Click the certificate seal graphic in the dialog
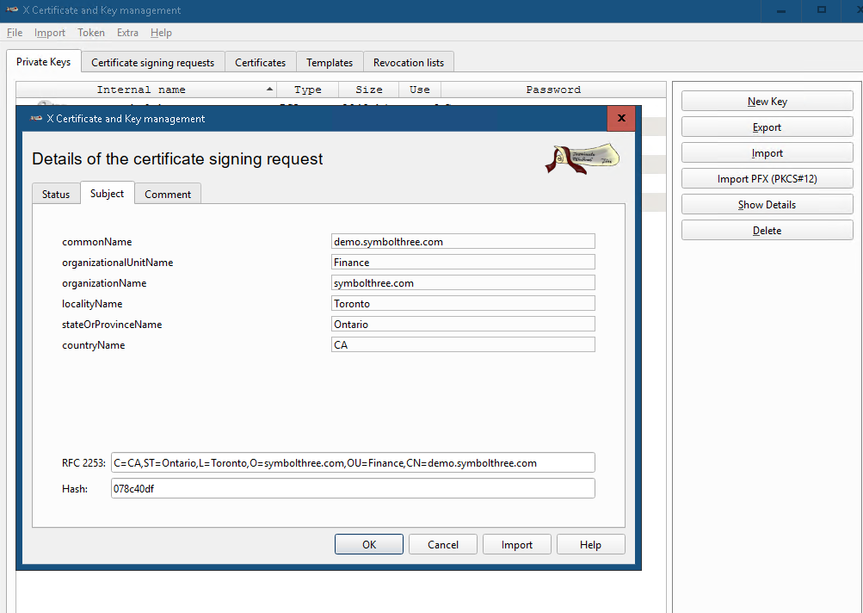 pos(582,158)
